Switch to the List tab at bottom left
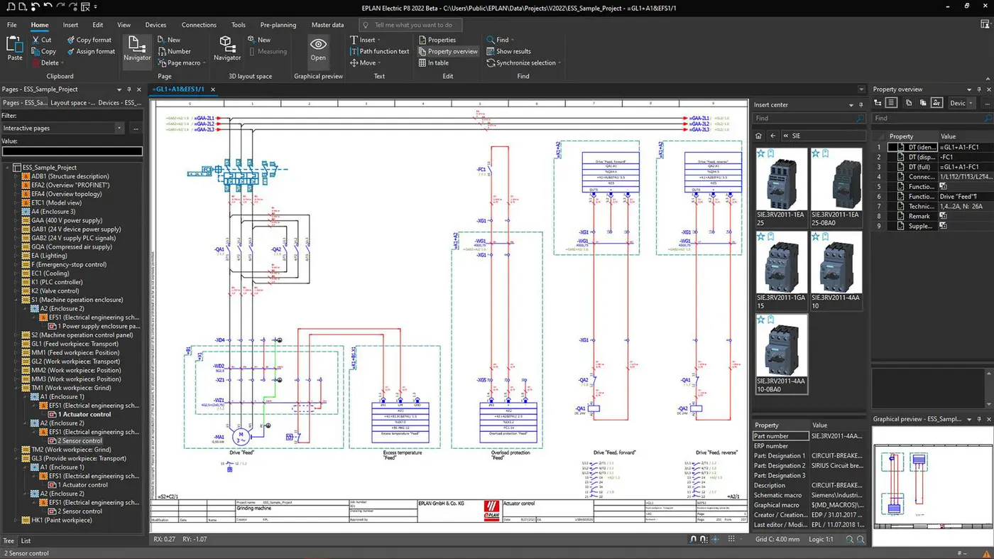Image resolution: width=994 pixels, height=559 pixels. (x=26, y=541)
